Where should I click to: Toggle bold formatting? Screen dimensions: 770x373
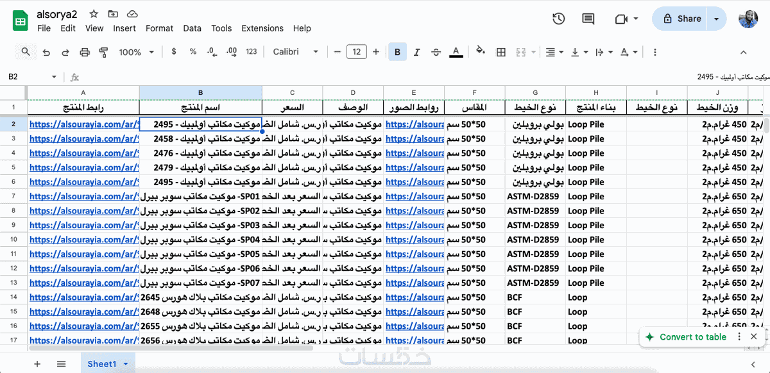[397, 52]
